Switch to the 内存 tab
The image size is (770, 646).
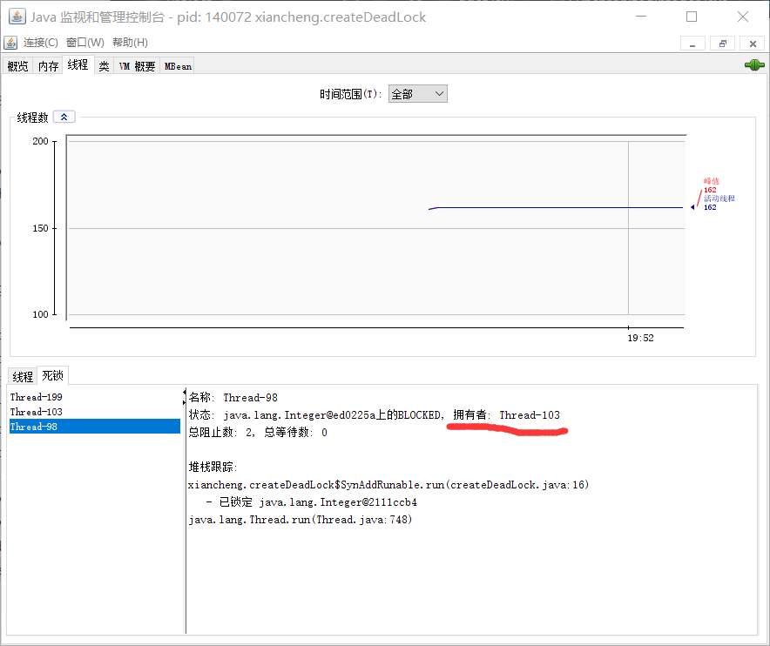48,66
